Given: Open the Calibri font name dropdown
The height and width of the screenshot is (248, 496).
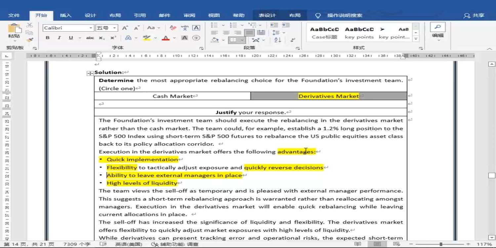Looking at the screenshot, I should coord(68,28).
